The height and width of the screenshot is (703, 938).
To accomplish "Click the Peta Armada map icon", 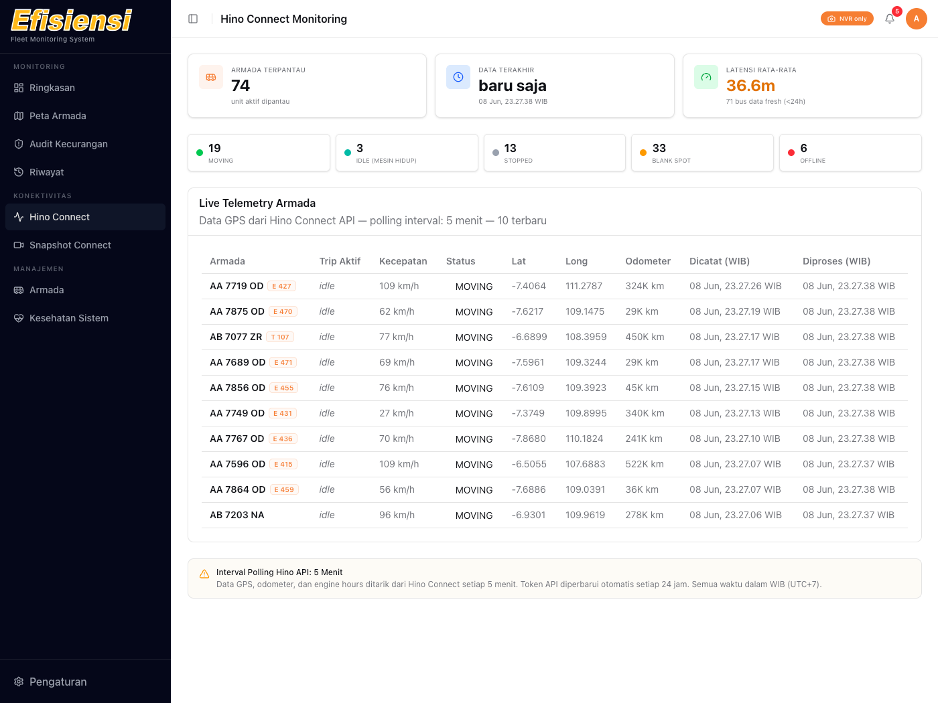I will pos(19,116).
